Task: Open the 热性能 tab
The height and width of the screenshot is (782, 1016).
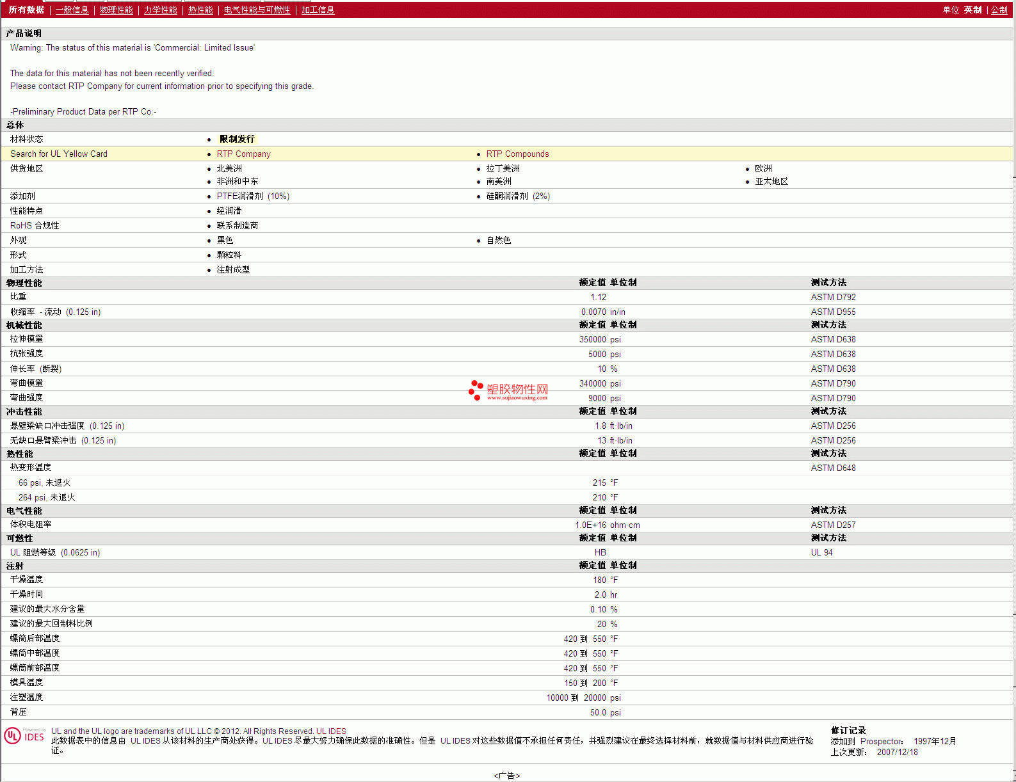Action: click(x=200, y=10)
